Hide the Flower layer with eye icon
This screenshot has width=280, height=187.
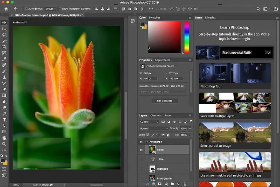click(x=141, y=150)
